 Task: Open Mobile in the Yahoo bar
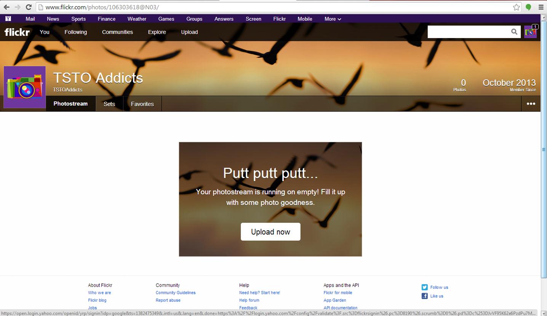tap(305, 19)
